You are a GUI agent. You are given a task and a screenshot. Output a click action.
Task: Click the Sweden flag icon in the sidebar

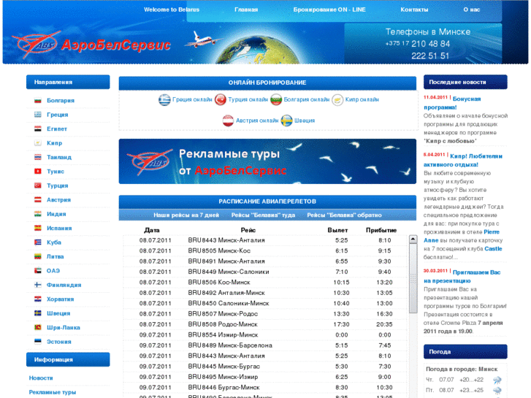pos(37,314)
